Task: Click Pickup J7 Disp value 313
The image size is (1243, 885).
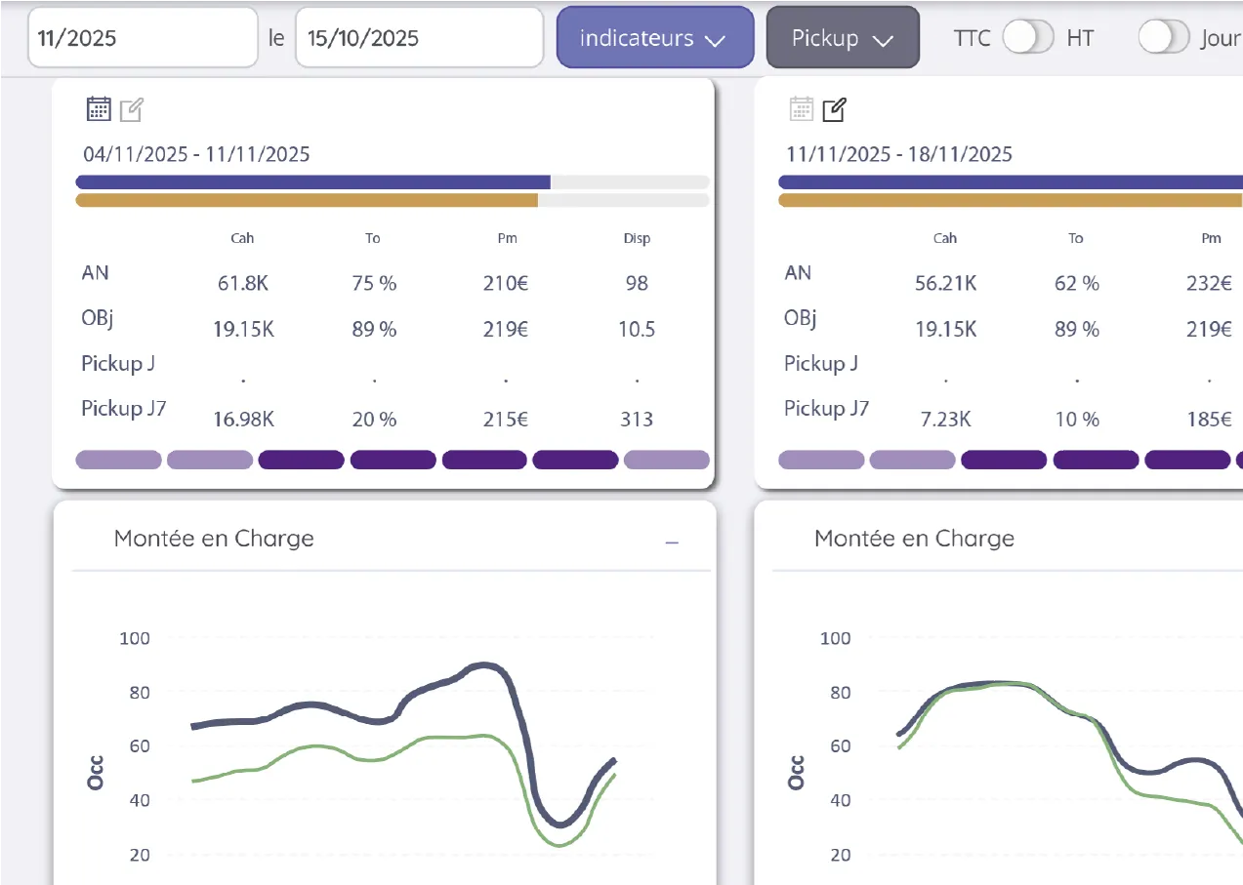Action: [637, 420]
